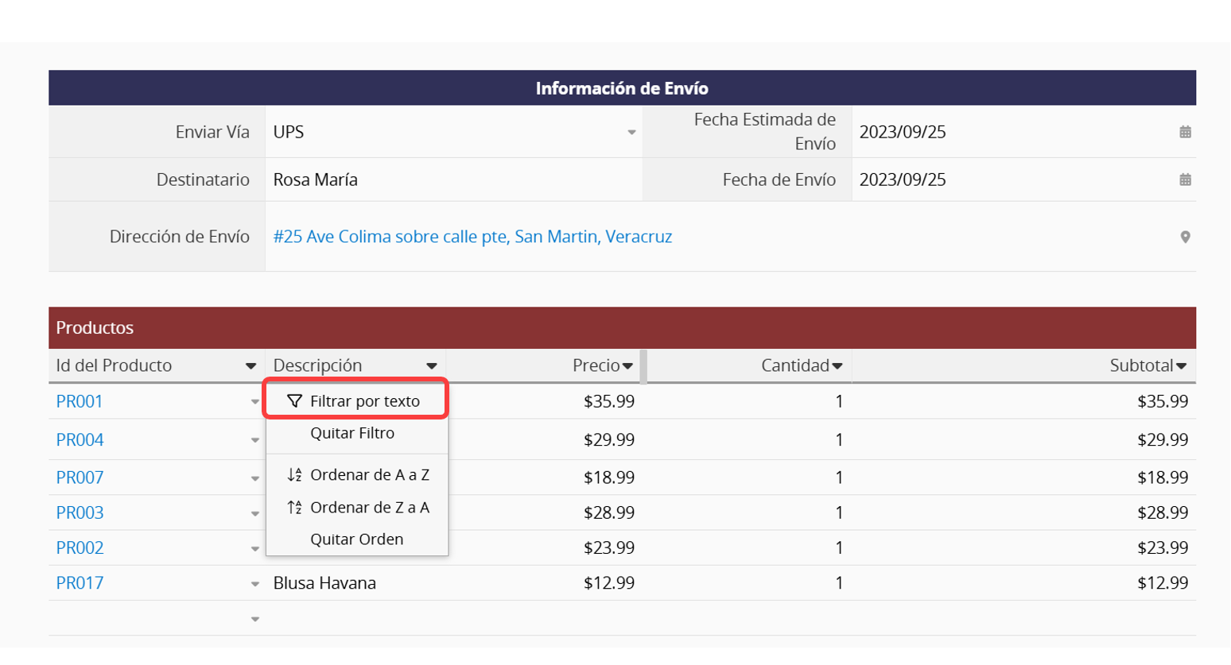Open product link PR001
This screenshot has height=665, width=1231.
[x=80, y=402]
